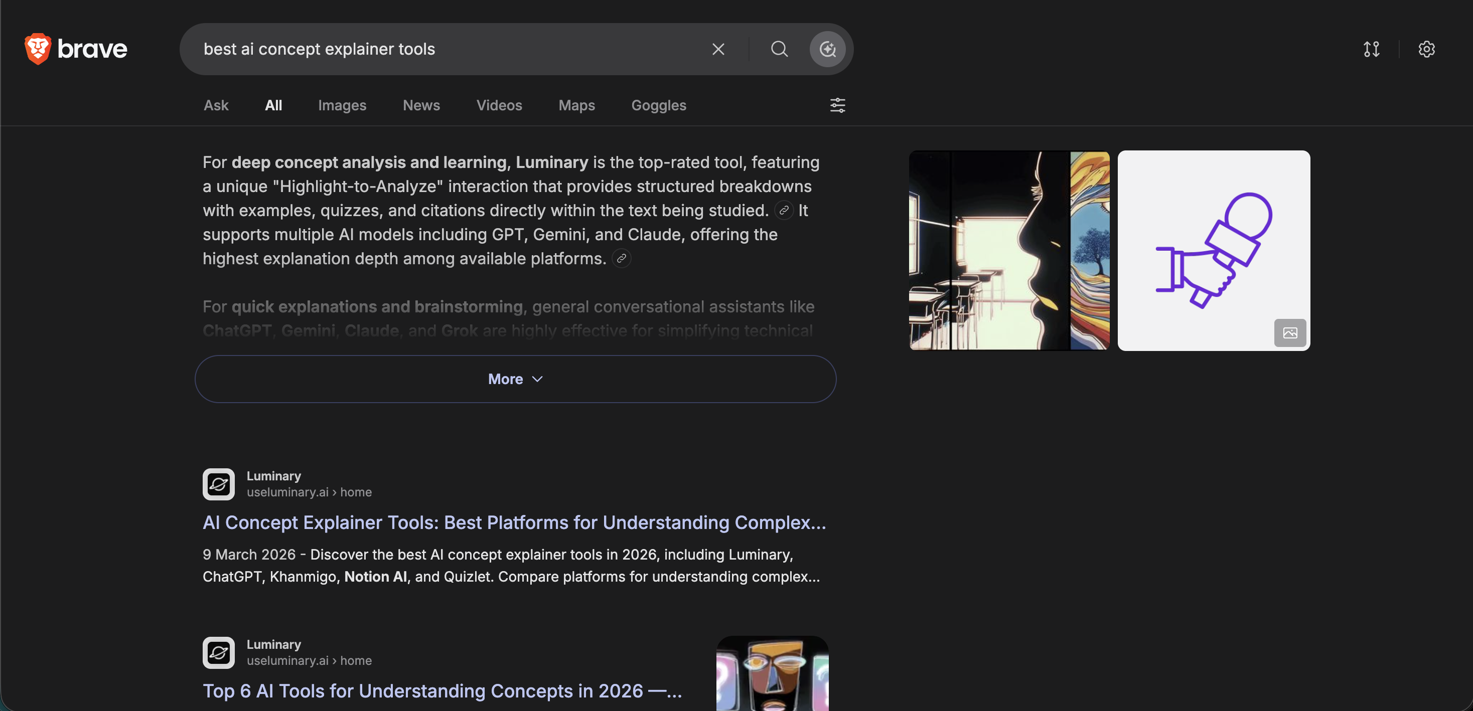1473x711 pixels.
Task: Click the bold "Notion AI" text in result snippet
Action: pyautogui.click(x=376, y=577)
